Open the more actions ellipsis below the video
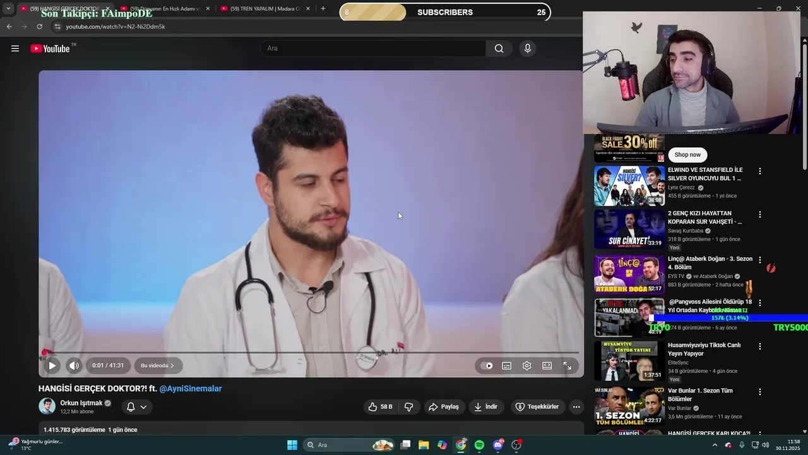 (x=576, y=407)
